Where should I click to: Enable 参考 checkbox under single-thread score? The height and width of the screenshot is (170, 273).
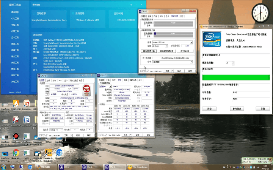[144, 26]
